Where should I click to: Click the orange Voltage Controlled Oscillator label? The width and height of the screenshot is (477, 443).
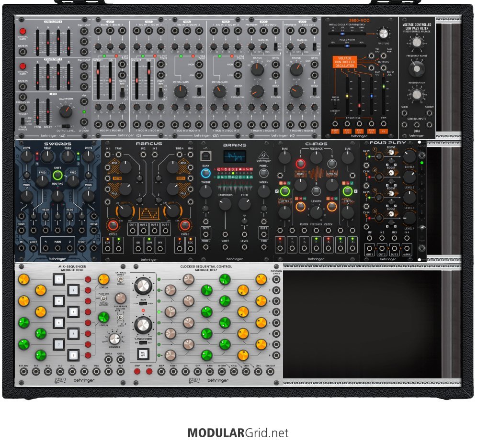tap(344, 62)
